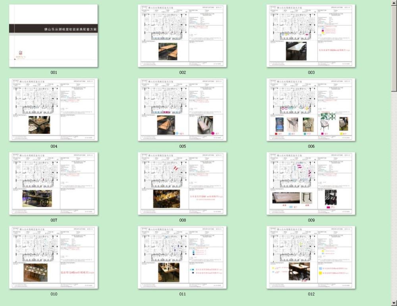
Task: Click the page 009 thumbnail preview
Action: tap(311, 184)
